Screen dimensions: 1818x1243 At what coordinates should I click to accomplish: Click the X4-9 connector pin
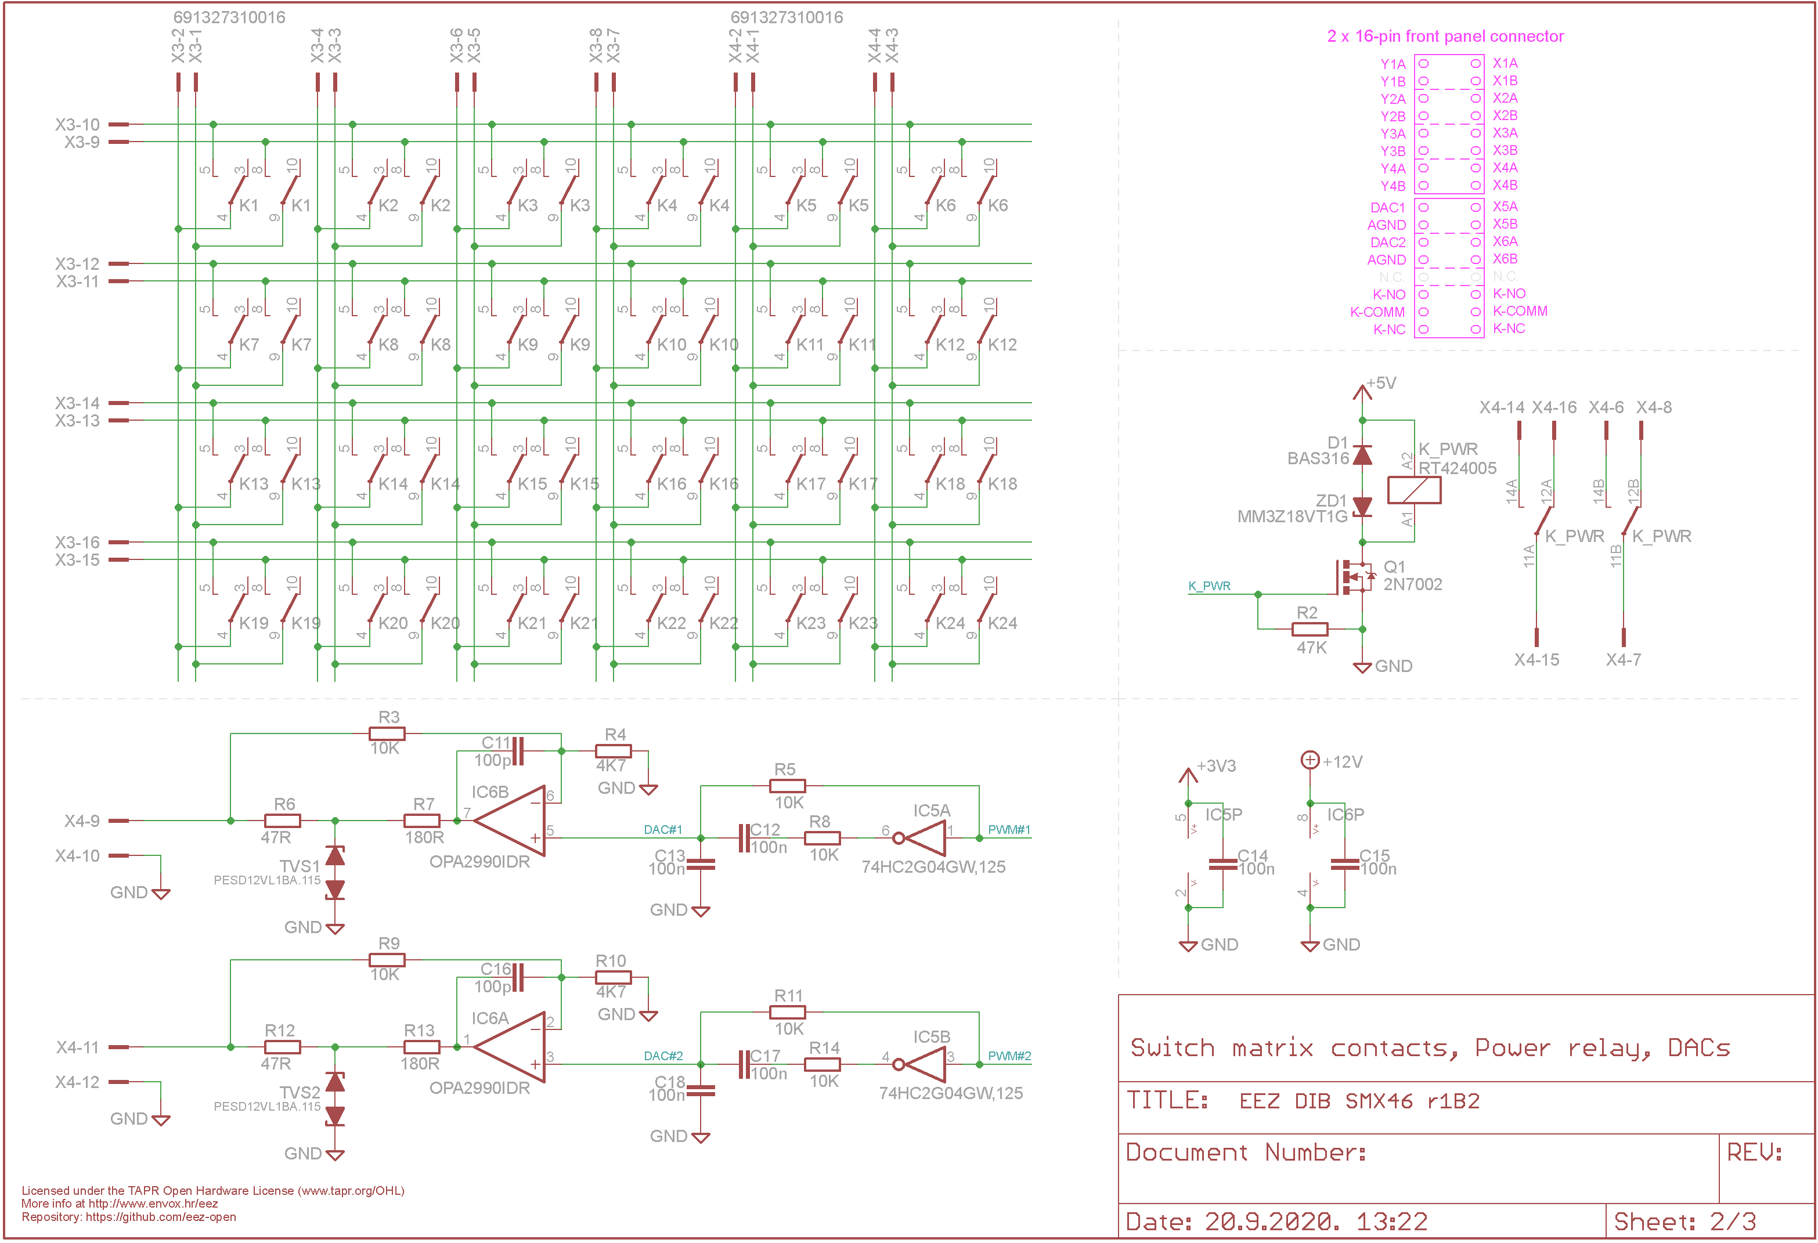[119, 821]
